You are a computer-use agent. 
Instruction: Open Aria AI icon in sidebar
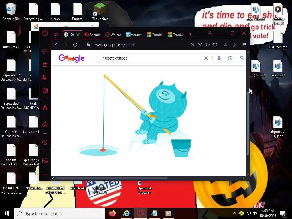(45, 108)
